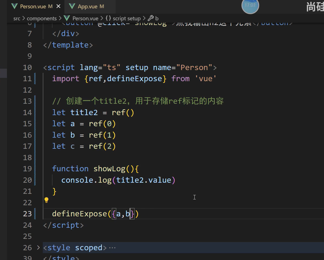This screenshot has width=324, height=260.
Task: Click the Vue icon on Person.vue tab
Action: [x=14, y=6]
